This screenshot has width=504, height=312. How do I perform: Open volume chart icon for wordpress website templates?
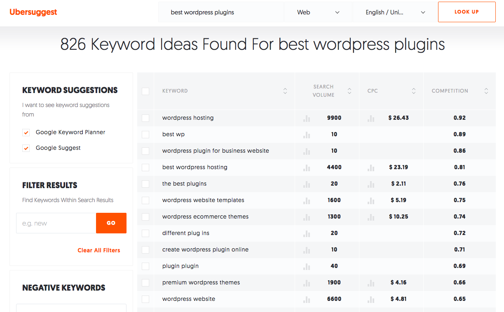coord(307,200)
